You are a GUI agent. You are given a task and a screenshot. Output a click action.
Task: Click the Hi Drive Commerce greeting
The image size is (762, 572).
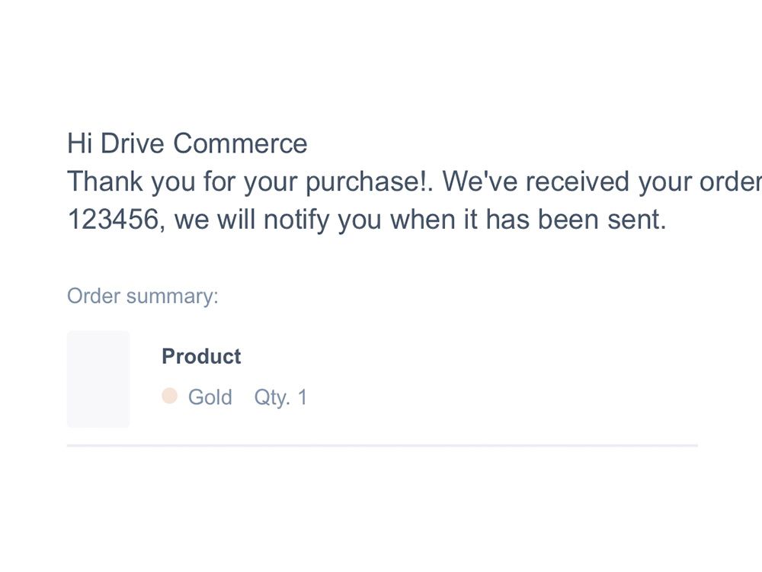point(187,143)
